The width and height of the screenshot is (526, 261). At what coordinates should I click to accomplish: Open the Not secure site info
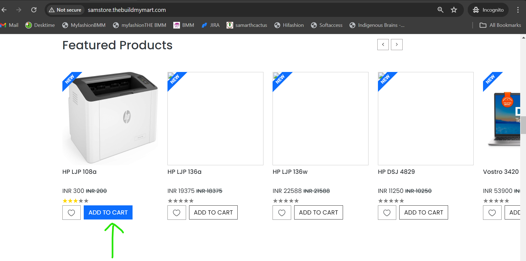(65, 10)
